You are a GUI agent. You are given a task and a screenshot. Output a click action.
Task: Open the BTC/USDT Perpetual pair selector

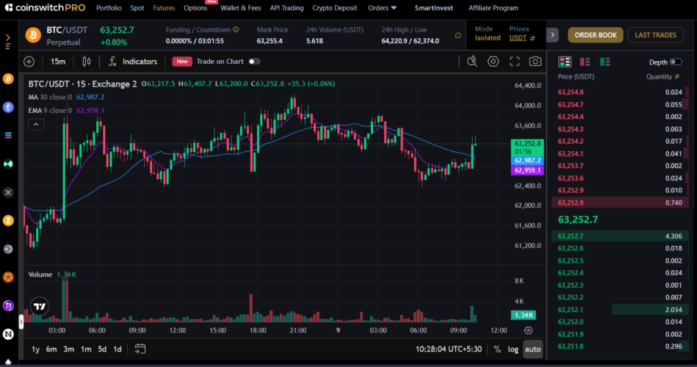tap(67, 35)
